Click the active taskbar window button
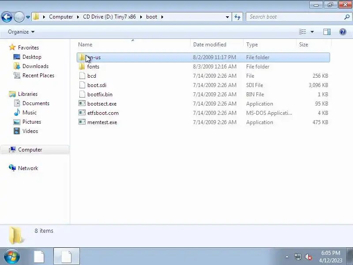The height and width of the screenshot is (265, 353). (x=67, y=257)
